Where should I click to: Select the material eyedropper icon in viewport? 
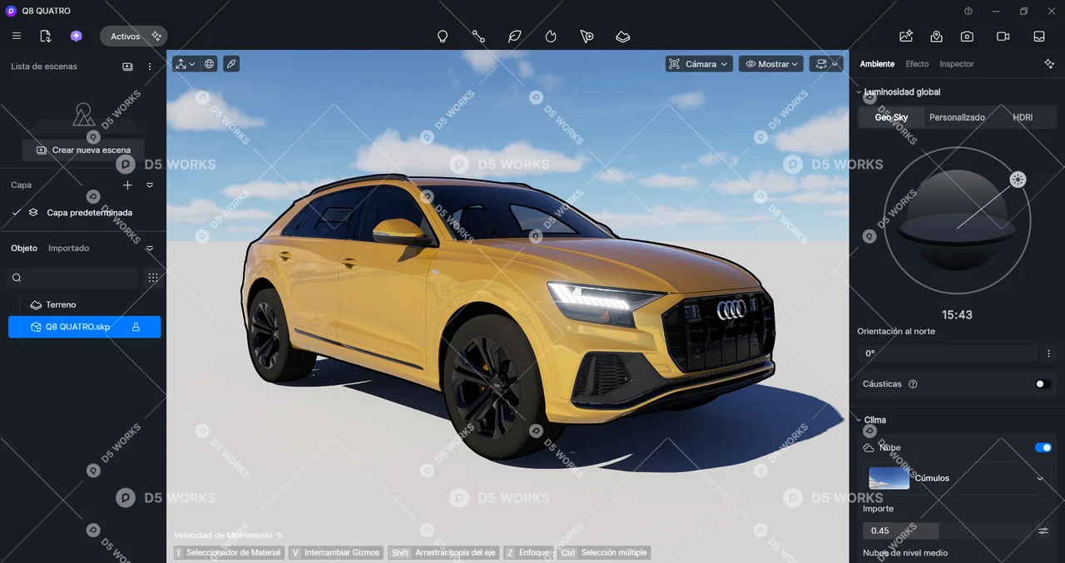[x=231, y=64]
